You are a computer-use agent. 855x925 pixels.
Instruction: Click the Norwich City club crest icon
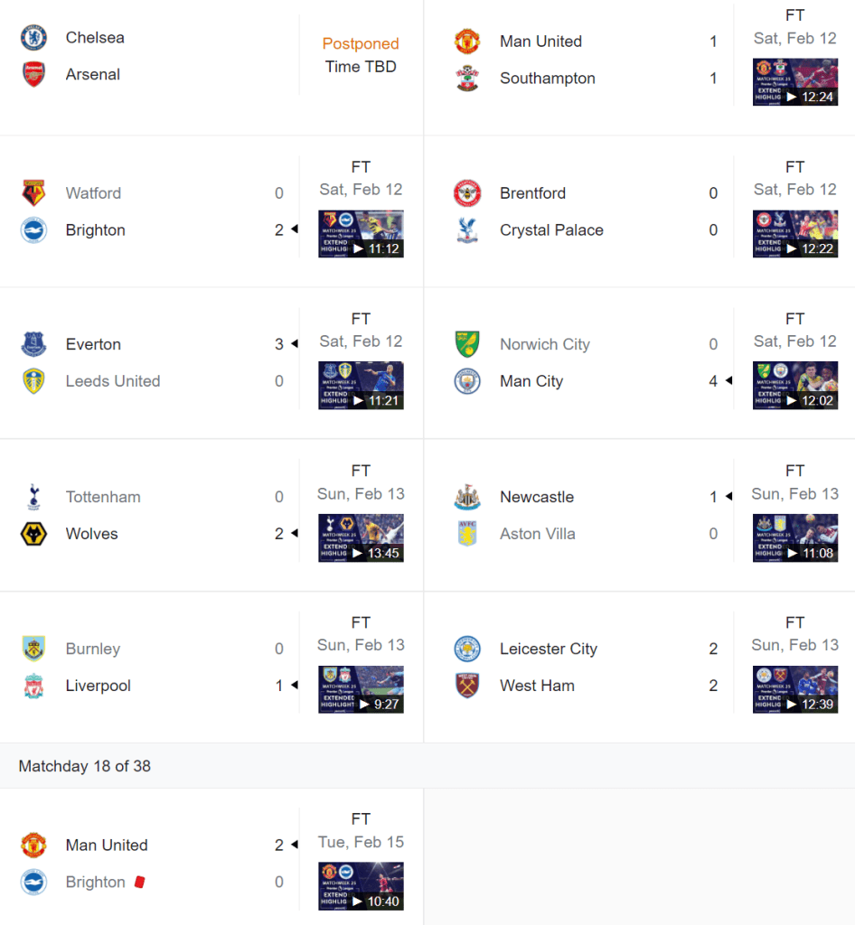click(x=467, y=344)
